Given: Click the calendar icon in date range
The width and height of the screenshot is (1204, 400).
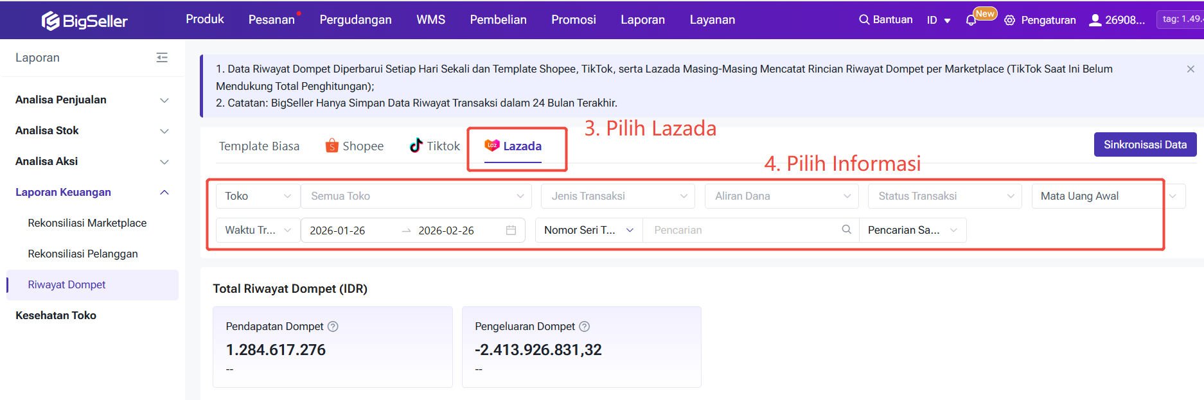Looking at the screenshot, I should pyautogui.click(x=511, y=230).
